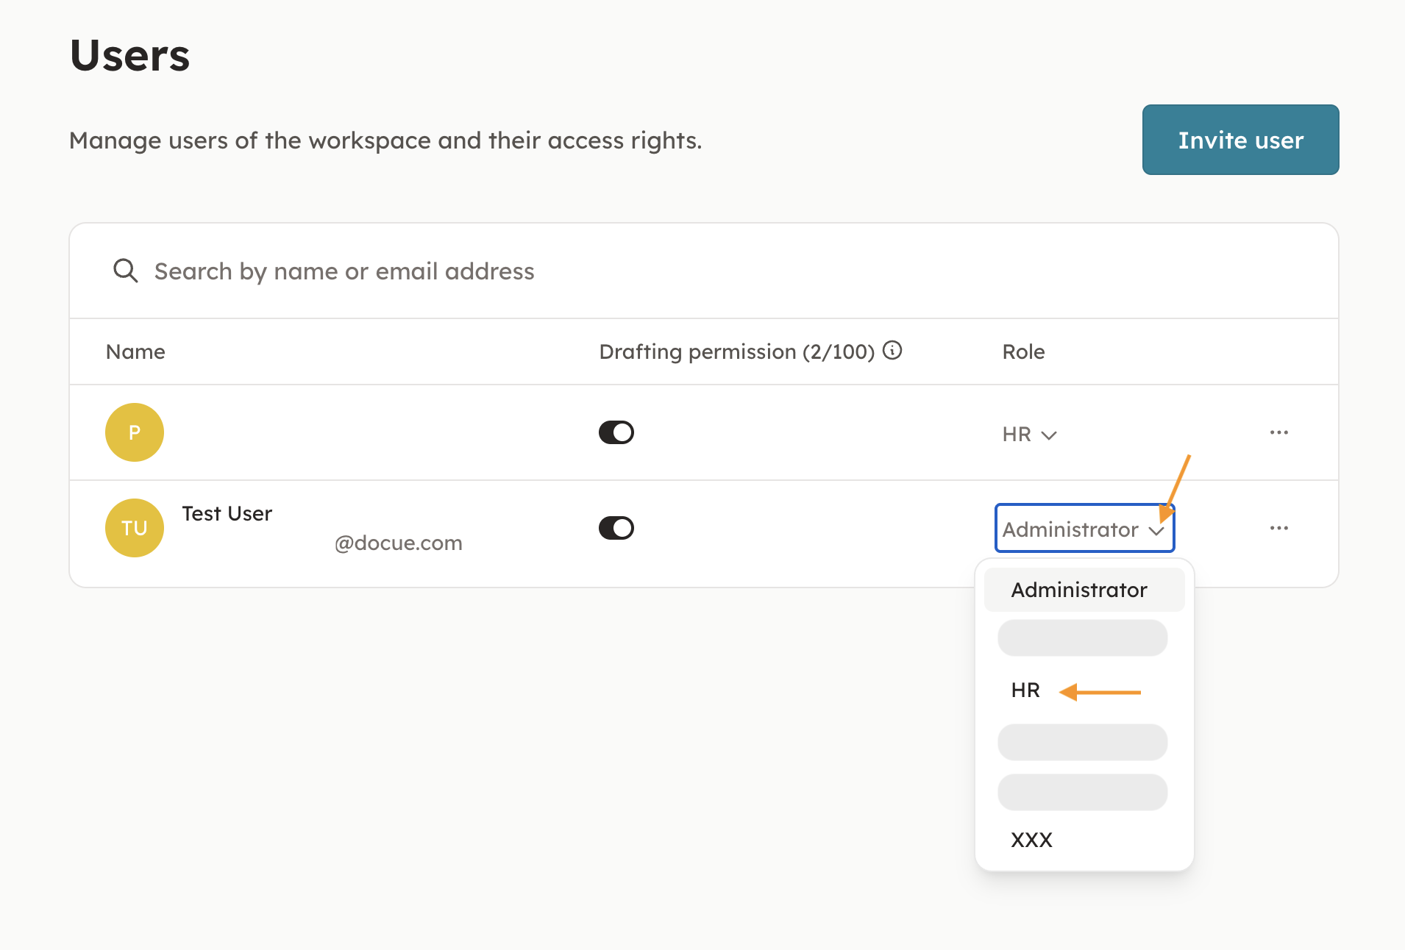Screen dimensions: 1405x950
Task: Click the TU avatar of Test User
Action: click(135, 528)
